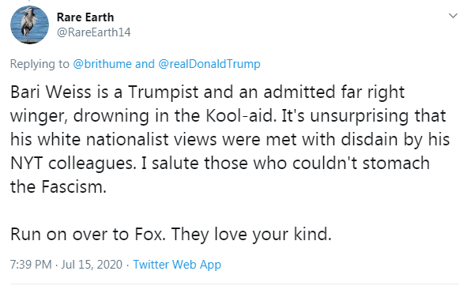Click the 7:39 PM timestamp
Image resolution: width=467 pixels, height=286 pixels.
click(31, 264)
